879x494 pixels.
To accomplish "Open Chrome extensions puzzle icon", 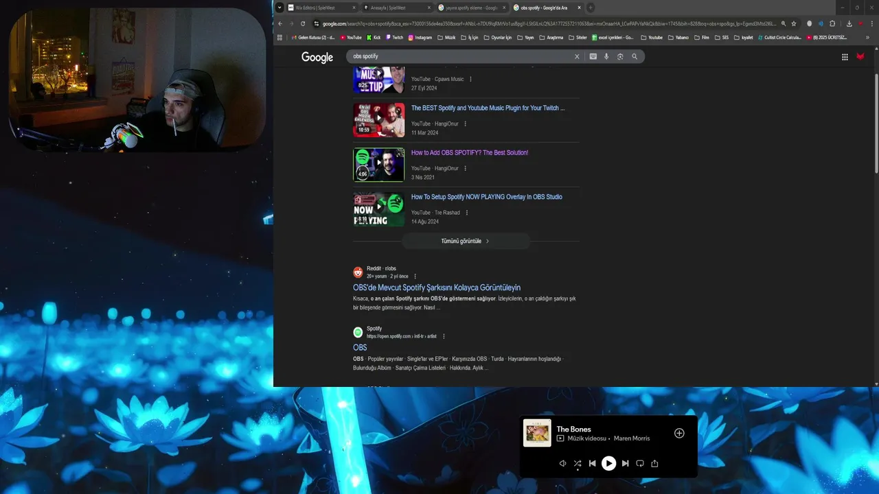I will [832, 23].
